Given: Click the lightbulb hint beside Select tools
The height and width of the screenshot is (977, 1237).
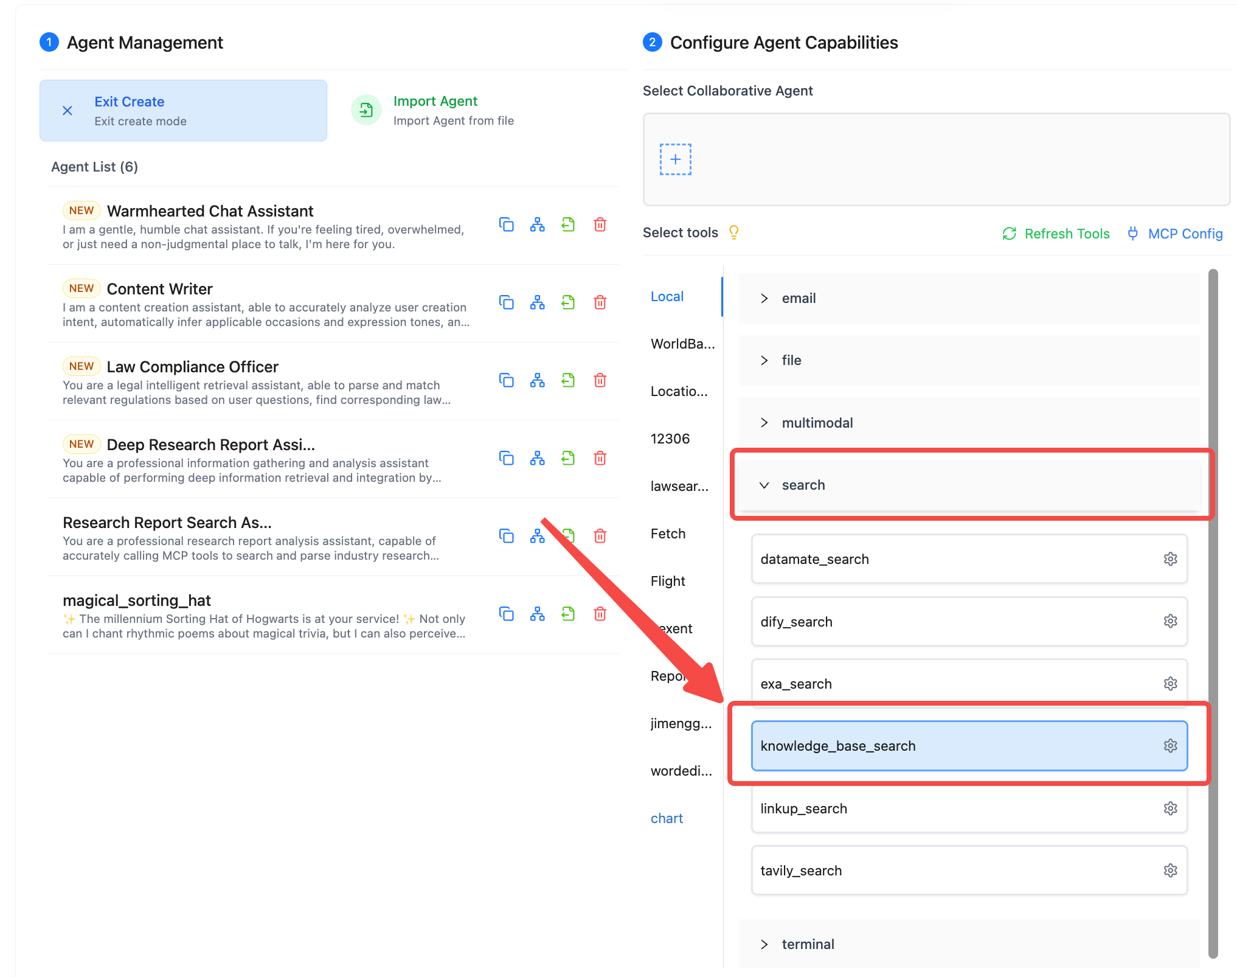Looking at the screenshot, I should pos(733,232).
